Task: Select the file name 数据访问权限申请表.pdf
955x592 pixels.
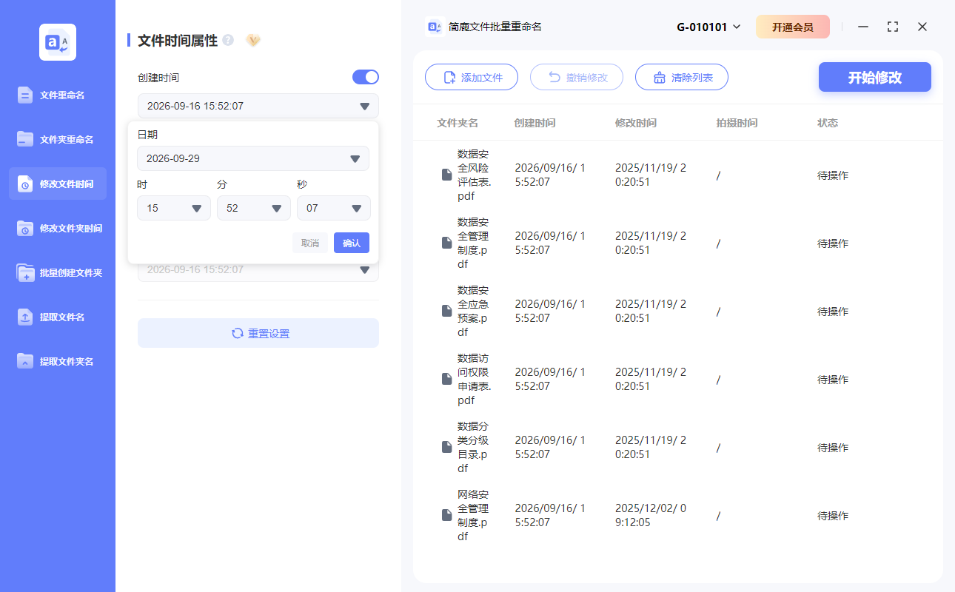Action: coord(474,380)
